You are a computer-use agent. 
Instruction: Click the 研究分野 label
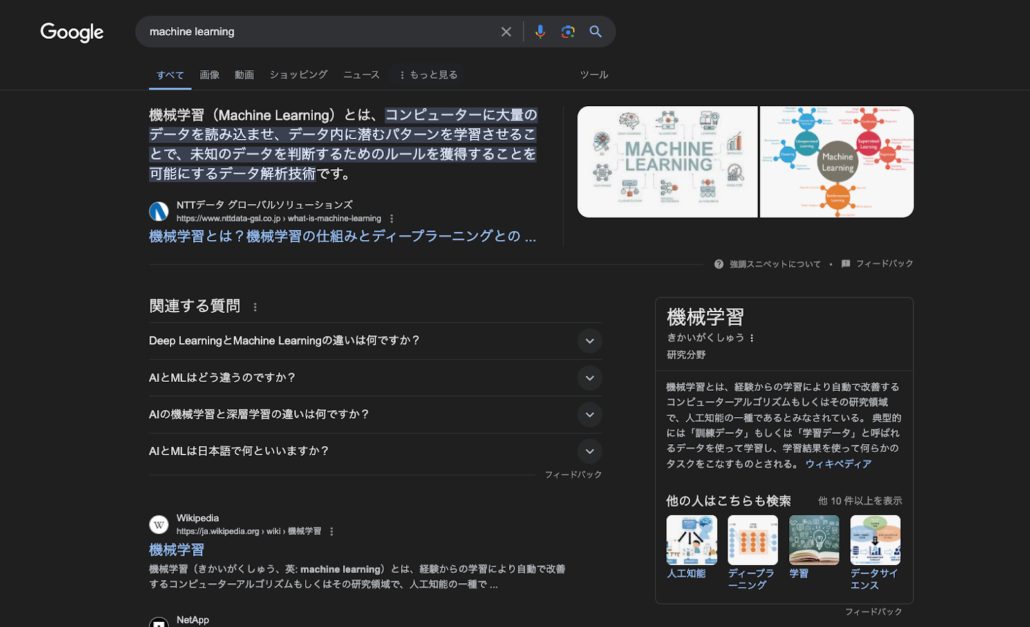[686, 355]
